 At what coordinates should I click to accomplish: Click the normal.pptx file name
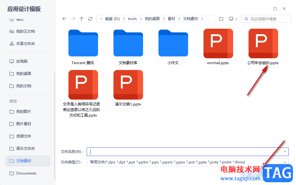pos(218,63)
